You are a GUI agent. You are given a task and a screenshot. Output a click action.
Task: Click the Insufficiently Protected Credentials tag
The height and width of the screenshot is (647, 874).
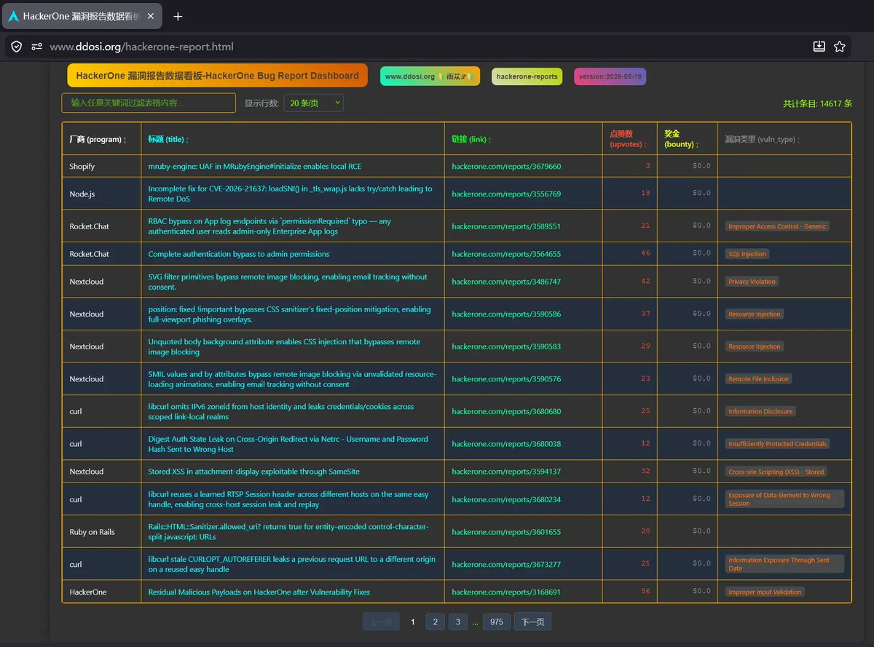[777, 444]
